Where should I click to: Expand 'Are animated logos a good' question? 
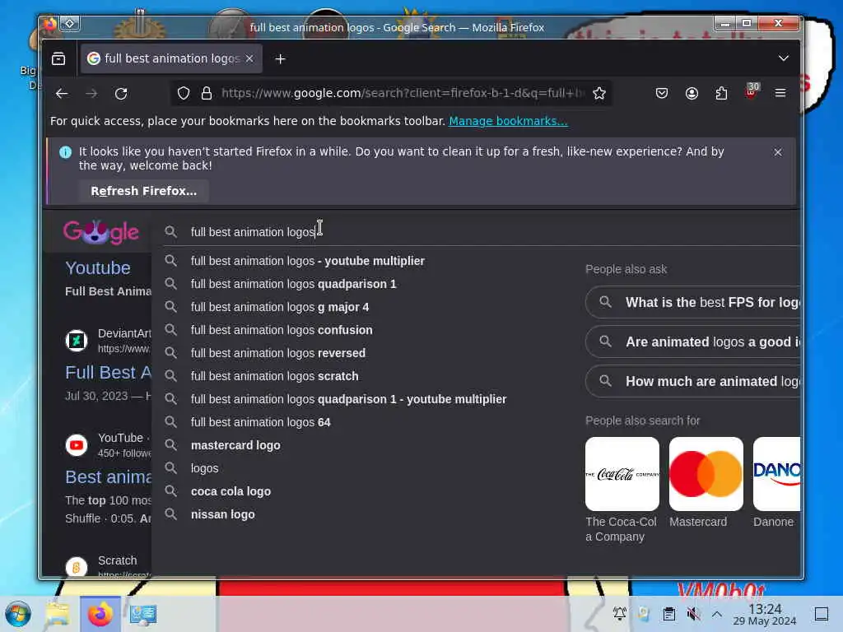(x=693, y=342)
